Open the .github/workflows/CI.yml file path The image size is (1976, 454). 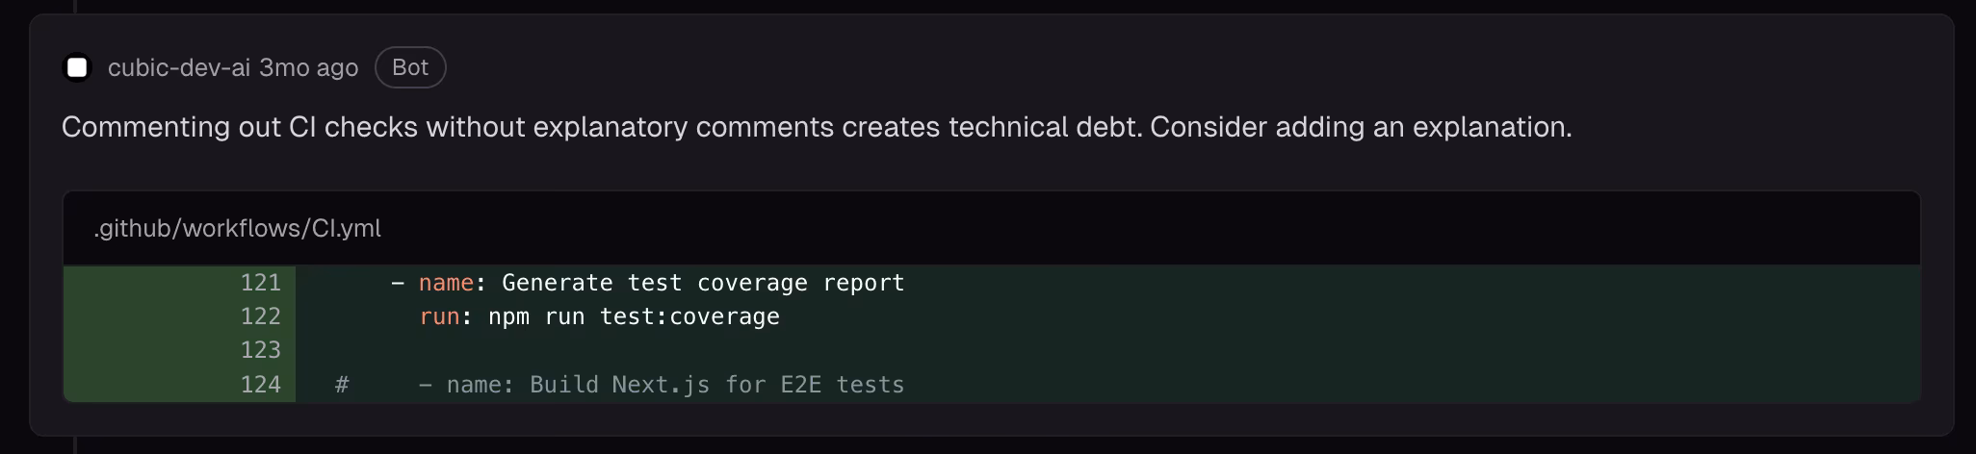pos(238,228)
